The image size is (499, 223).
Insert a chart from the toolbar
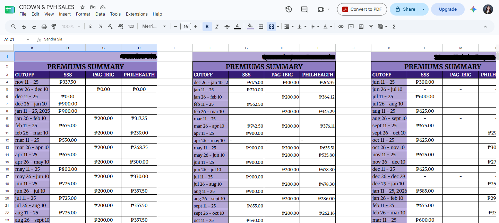click(x=361, y=27)
